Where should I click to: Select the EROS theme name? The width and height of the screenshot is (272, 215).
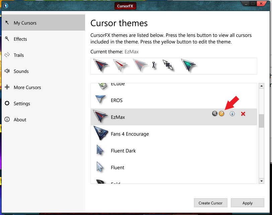tap(117, 100)
